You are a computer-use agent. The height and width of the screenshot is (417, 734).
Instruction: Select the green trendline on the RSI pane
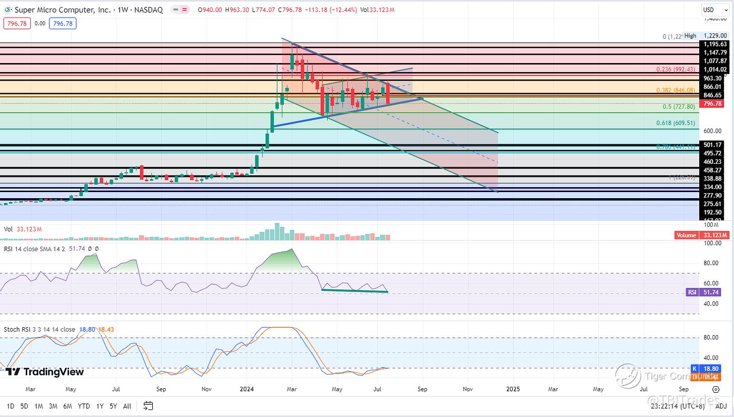pyautogui.click(x=355, y=291)
